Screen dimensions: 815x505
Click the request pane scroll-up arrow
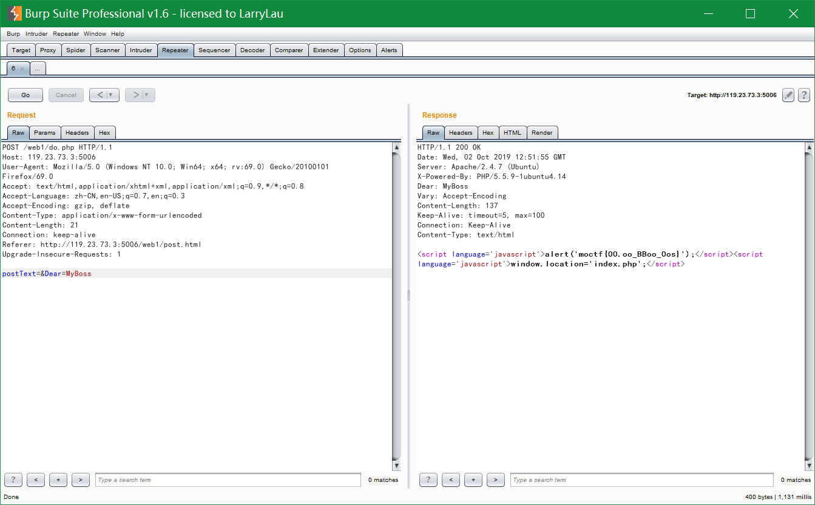[397, 147]
